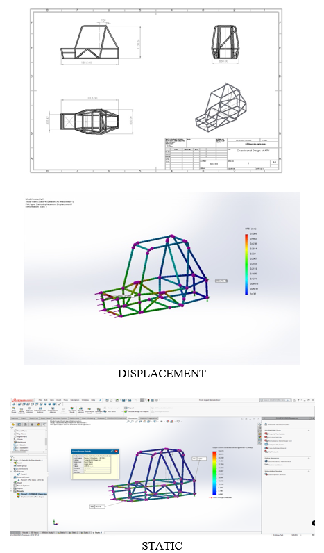Open Copy Settings Wizard link
The width and height of the screenshot is (324, 553).
[274, 448]
